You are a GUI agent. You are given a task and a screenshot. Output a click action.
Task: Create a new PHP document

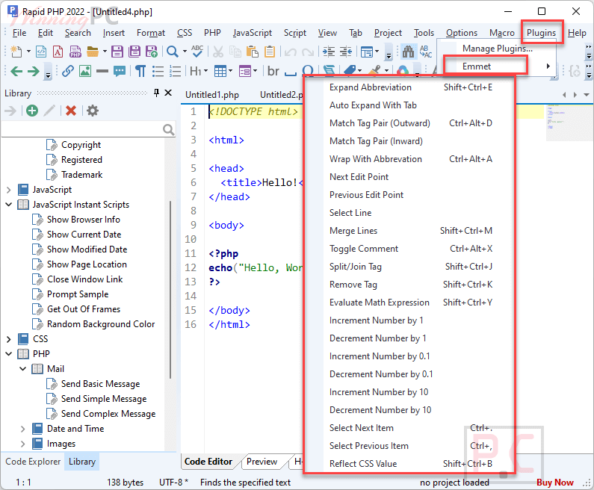click(75, 51)
